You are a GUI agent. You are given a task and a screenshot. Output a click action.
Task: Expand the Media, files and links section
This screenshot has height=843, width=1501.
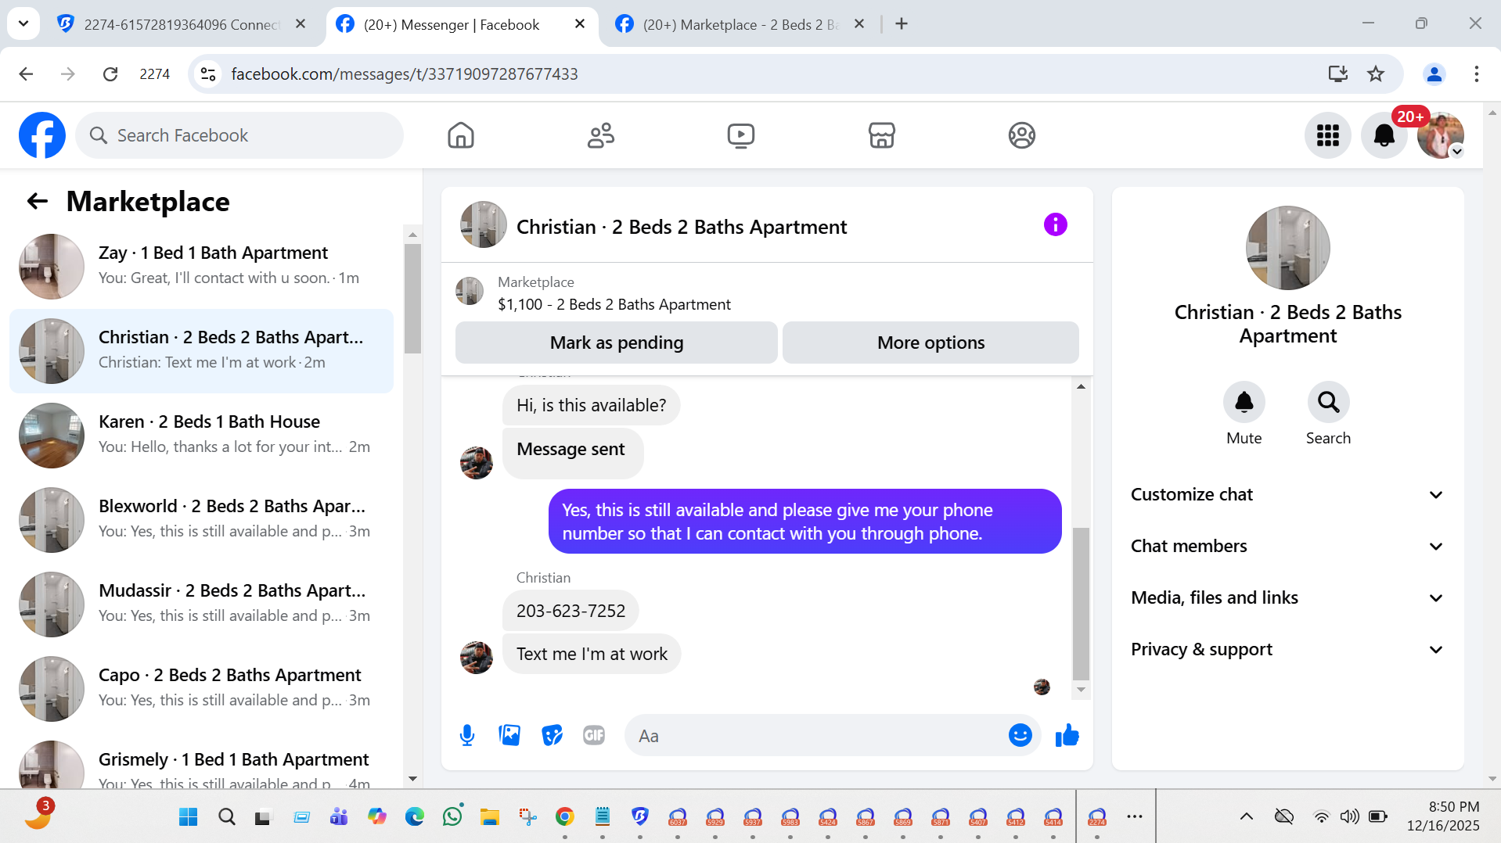[x=1287, y=597]
